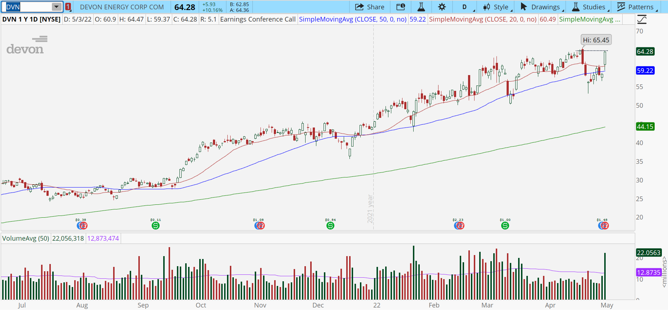Open the Style menu
The width and height of the screenshot is (668, 310).
point(497,7)
